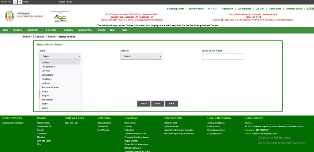Pick Vellore zone option

[45, 108]
